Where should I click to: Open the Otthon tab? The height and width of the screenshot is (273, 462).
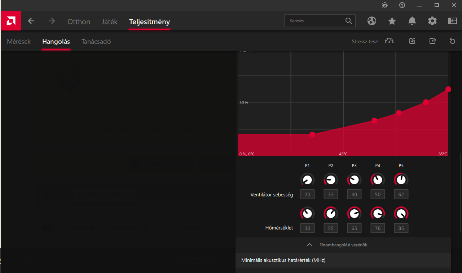pos(79,22)
